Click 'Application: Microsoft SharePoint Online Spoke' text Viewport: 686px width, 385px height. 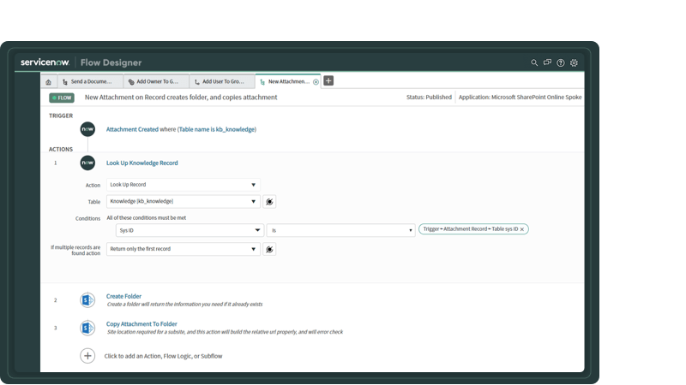point(521,98)
